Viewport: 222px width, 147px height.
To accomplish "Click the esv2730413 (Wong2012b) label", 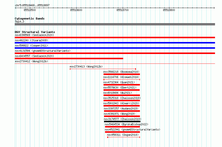I will click(x=86, y=66).
